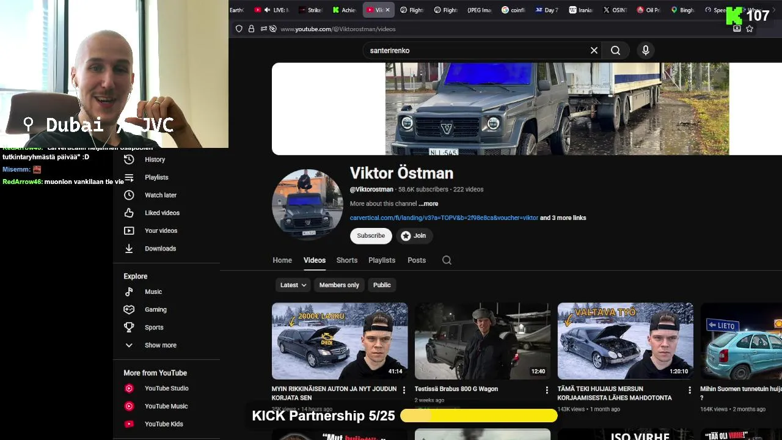This screenshot has height=440, width=782.
Task: Click the 2000€ LASKU video thumbnail
Action: [x=340, y=341]
